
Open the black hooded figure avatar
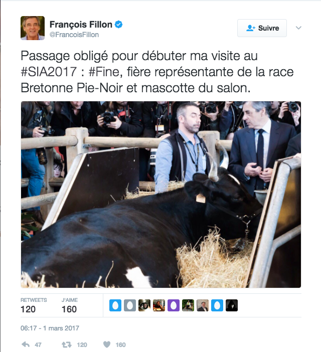coord(232,305)
